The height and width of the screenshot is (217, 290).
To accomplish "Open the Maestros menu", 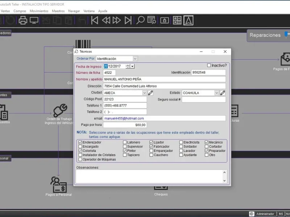I will [58, 11].
